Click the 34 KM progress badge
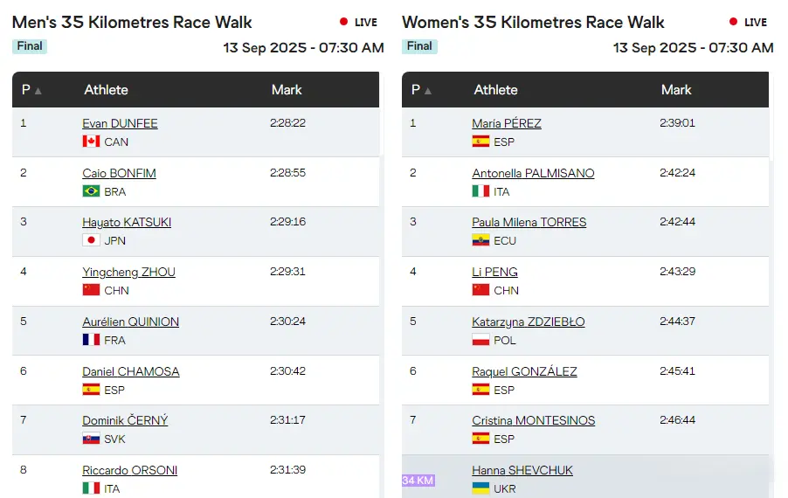 click(x=418, y=481)
